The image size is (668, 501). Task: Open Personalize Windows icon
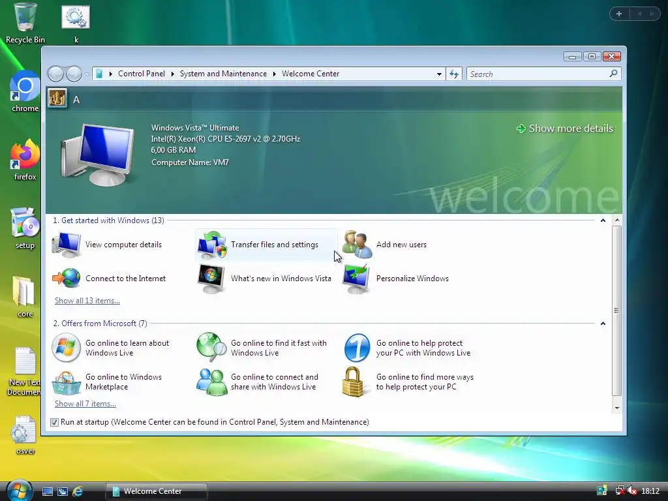(x=356, y=279)
